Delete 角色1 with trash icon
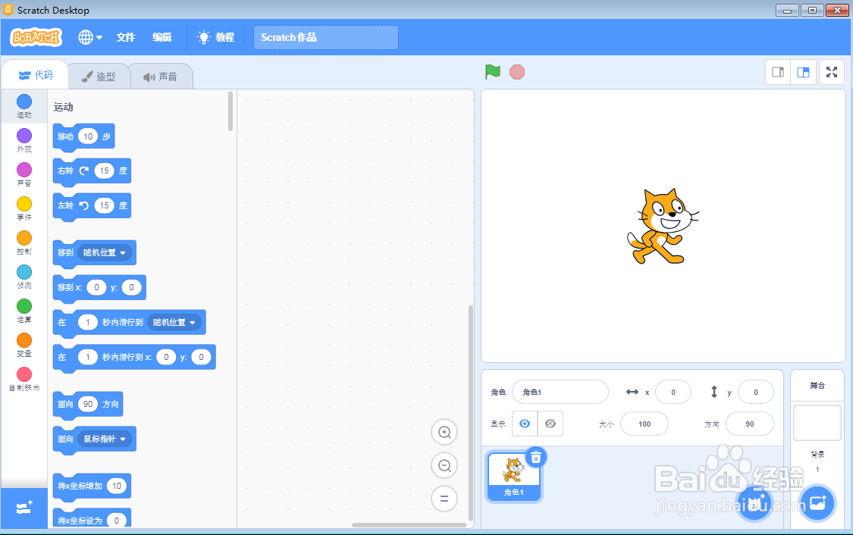The image size is (853, 535). (x=536, y=458)
